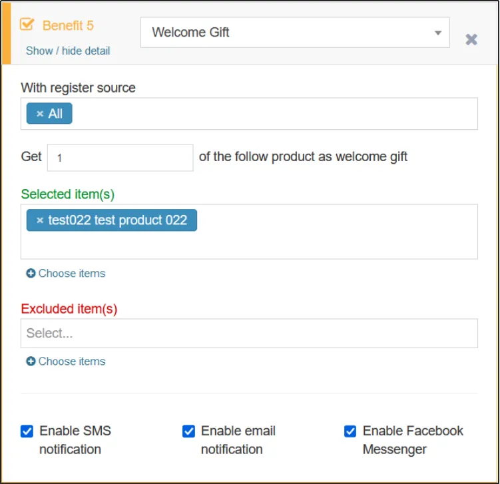Screen dimensions: 500x484
Task: Click the Benefit 5 title label
Action: (x=68, y=26)
